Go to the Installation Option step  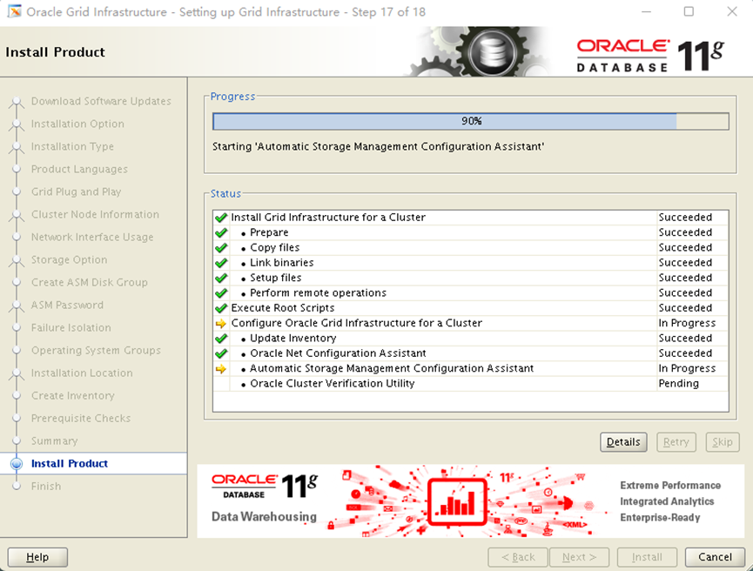coord(77,124)
